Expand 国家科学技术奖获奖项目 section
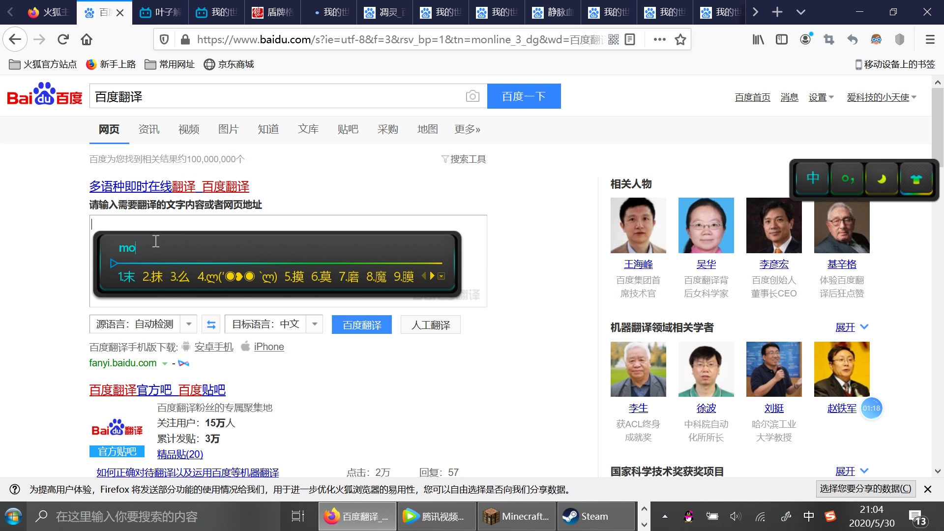The image size is (944, 531). pos(852,471)
